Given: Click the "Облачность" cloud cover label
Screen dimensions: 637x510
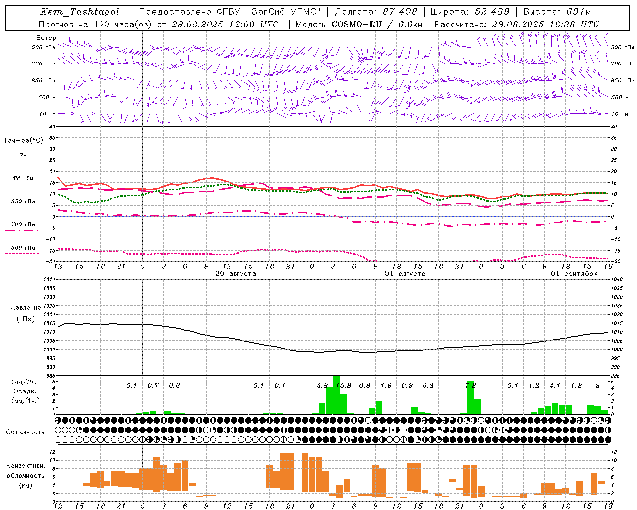Looking at the screenshot, I should pyautogui.click(x=25, y=432).
